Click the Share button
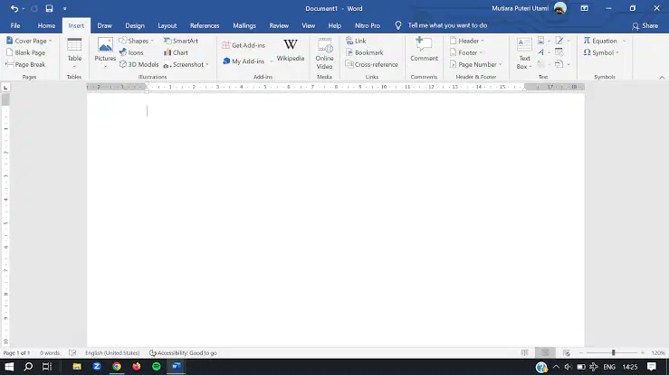The height and width of the screenshot is (375, 669). click(x=645, y=25)
